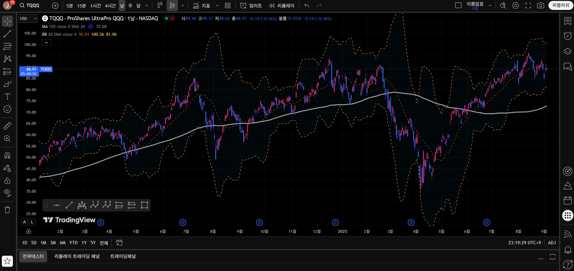Open the alerts clock panel in right sidebar

567,36
